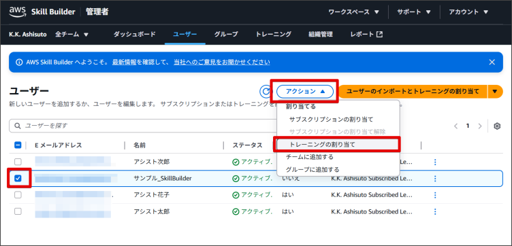Image resolution: width=512 pixels, height=246 pixels.
Task: Open the table settings gear icon
Action: [497, 126]
